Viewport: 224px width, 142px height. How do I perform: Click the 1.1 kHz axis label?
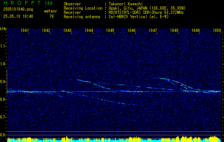point(3,47)
